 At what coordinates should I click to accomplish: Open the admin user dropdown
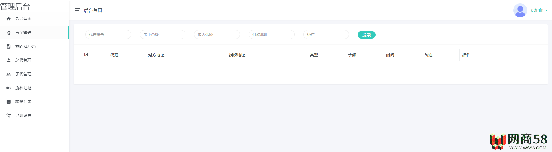click(x=539, y=10)
